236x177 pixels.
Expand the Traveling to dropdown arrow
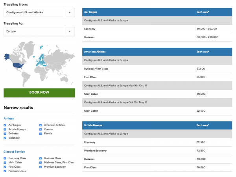(70, 31)
